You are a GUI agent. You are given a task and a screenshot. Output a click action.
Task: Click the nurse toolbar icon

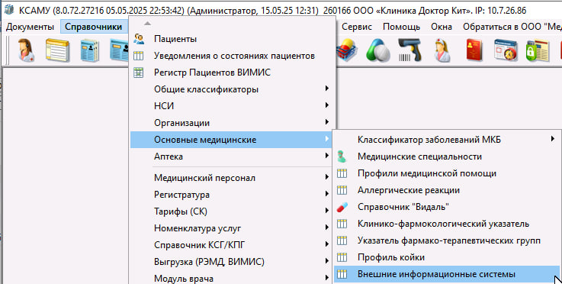tap(442, 50)
